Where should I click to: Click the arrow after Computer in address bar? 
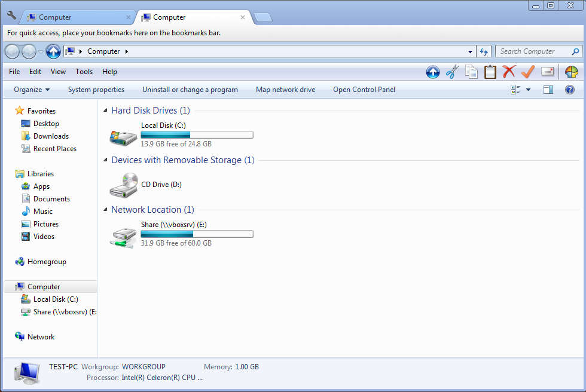[126, 51]
